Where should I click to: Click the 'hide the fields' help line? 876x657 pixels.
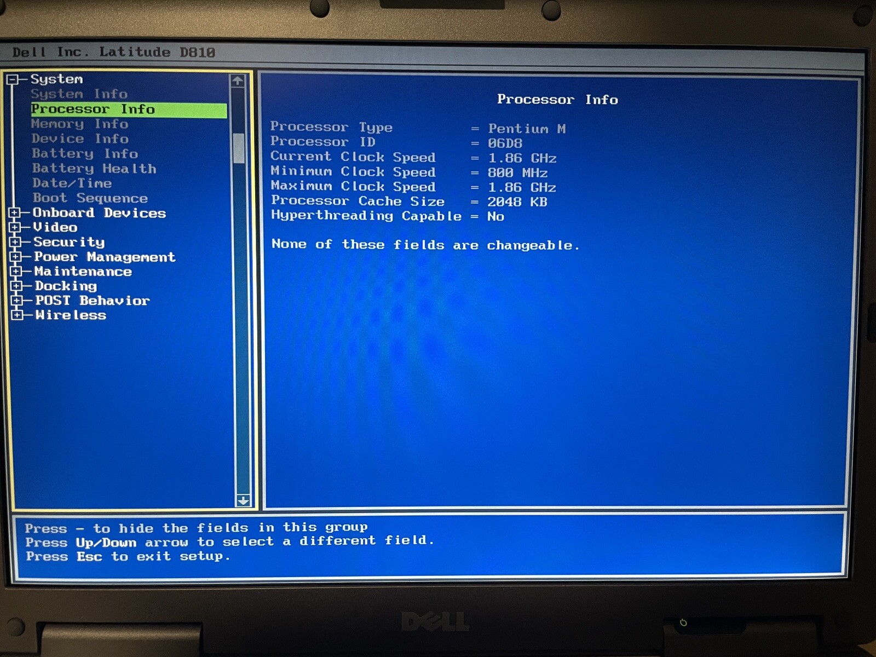pos(196,528)
